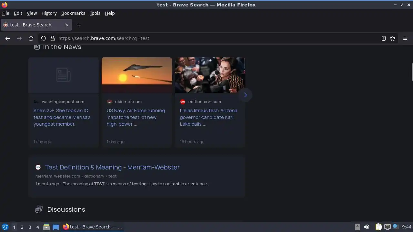Close the test - Brave Search tab

[67, 25]
